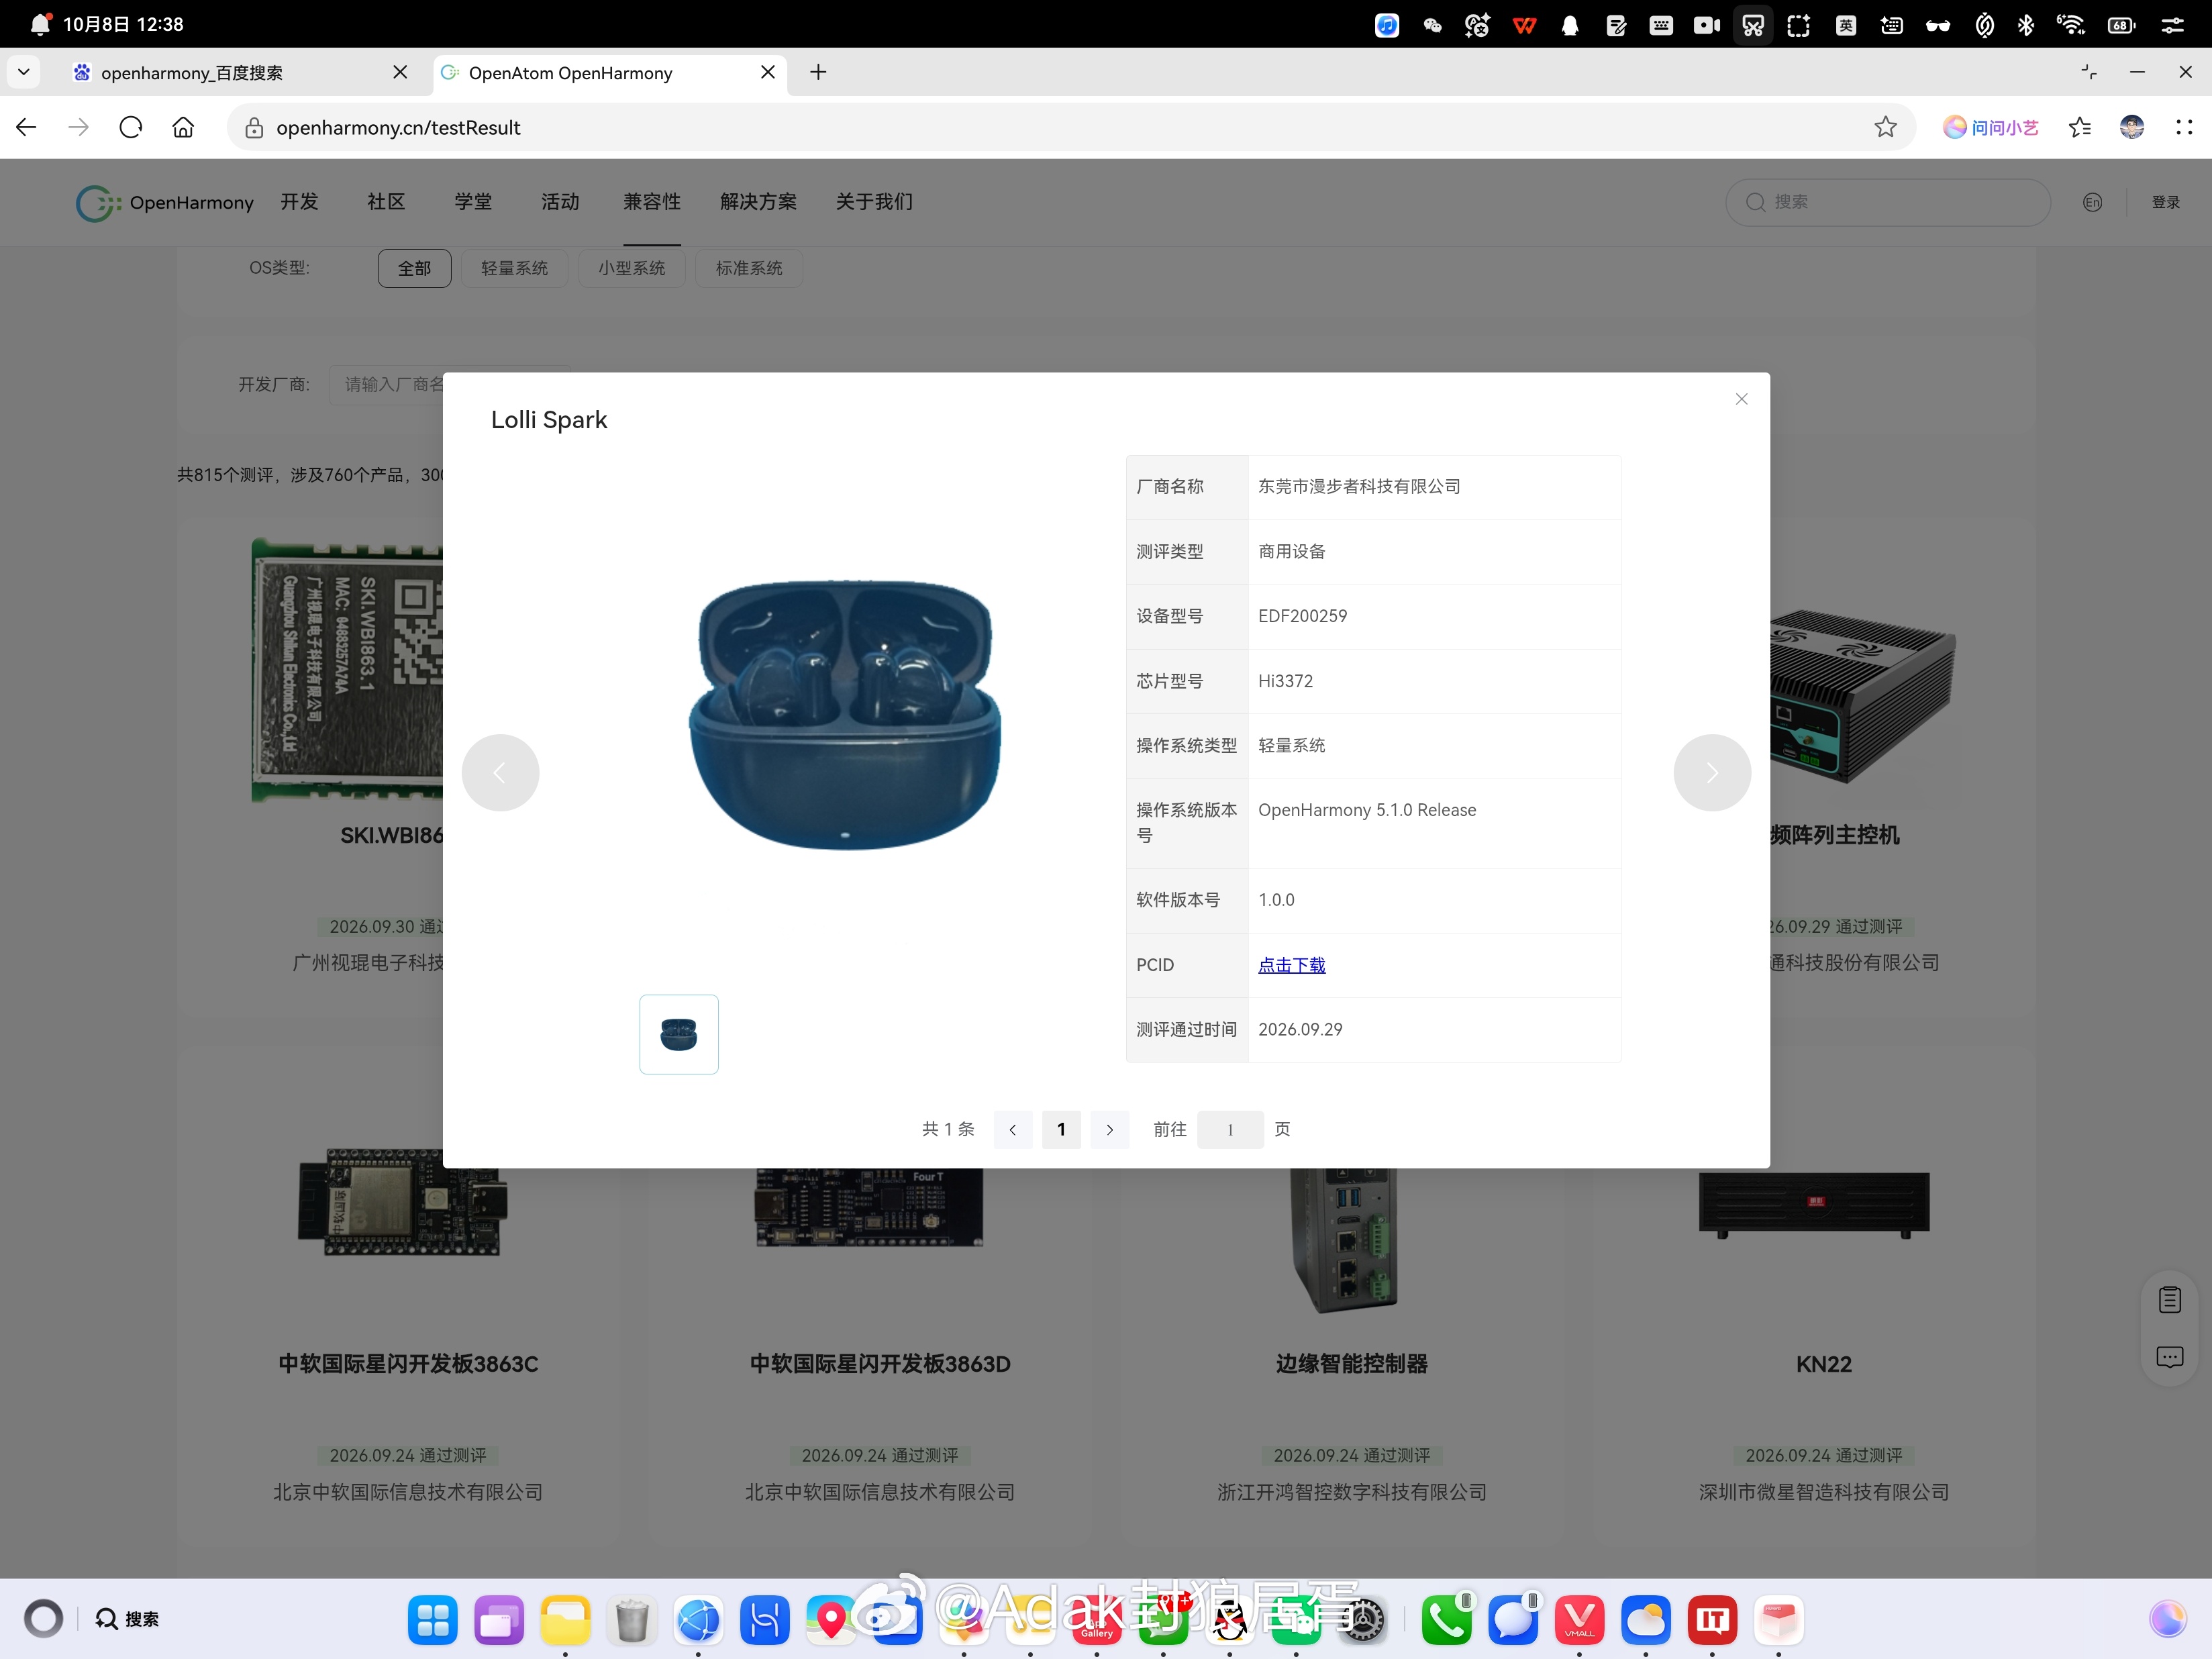2212x1659 pixels.
Task: Select the 全部 OS type filter
Action: [414, 268]
